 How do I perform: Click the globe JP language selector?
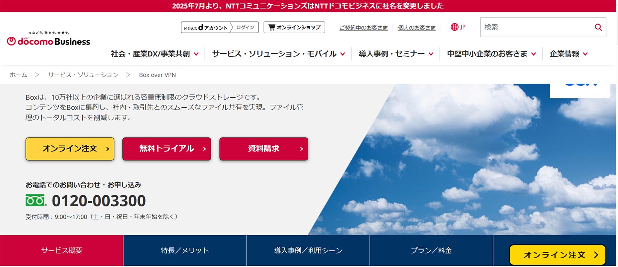point(458,27)
